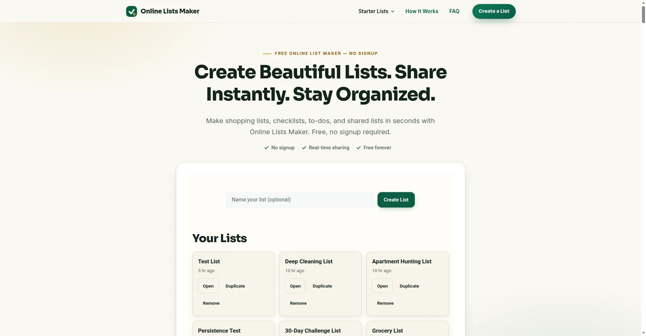Remove the Deep Cleaning List
The image size is (646, 336).
point(298,303)
